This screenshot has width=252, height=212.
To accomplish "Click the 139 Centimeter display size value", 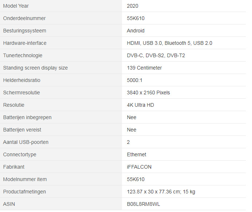I will pos(144,68).
